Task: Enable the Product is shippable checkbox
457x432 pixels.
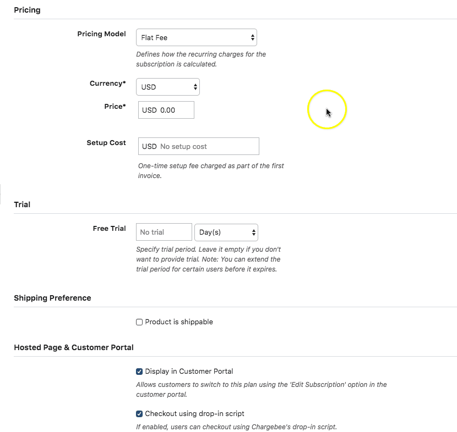Action: tap(139, 322)
